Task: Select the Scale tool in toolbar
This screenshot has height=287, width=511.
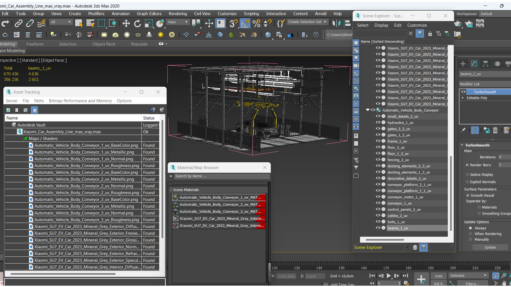Action: [x=149, y=24]
